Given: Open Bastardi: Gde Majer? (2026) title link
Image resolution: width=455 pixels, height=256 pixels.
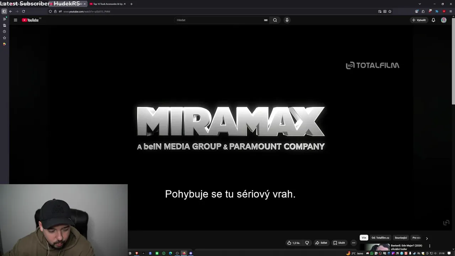Looking at the screenshot, I should point(406,247).
